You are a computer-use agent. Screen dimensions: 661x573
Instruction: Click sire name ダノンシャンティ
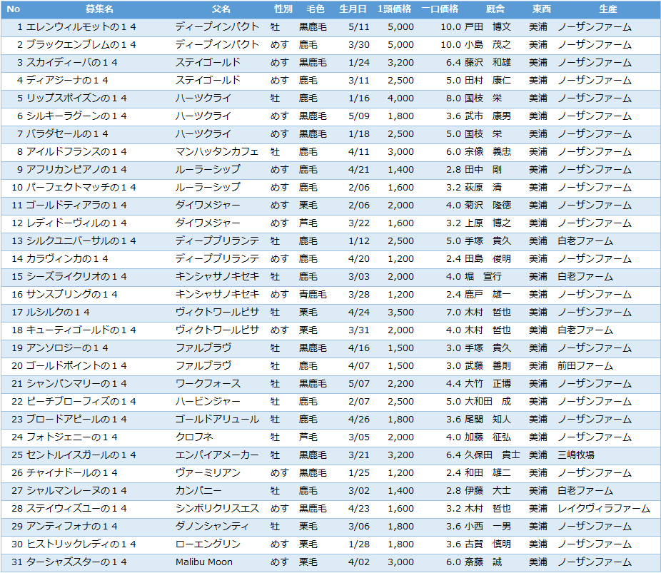(213, 526)
